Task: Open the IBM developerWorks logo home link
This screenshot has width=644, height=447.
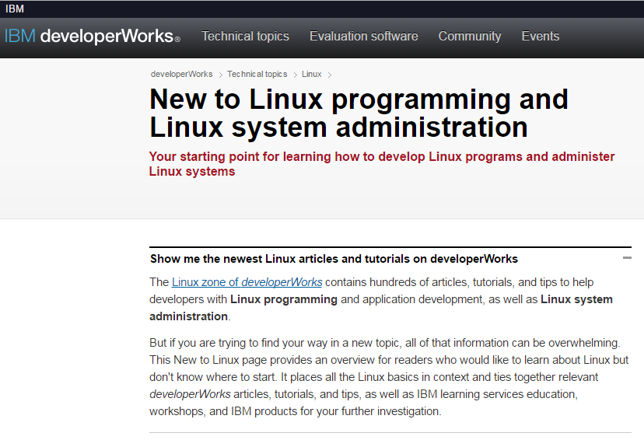Action: 93,36
